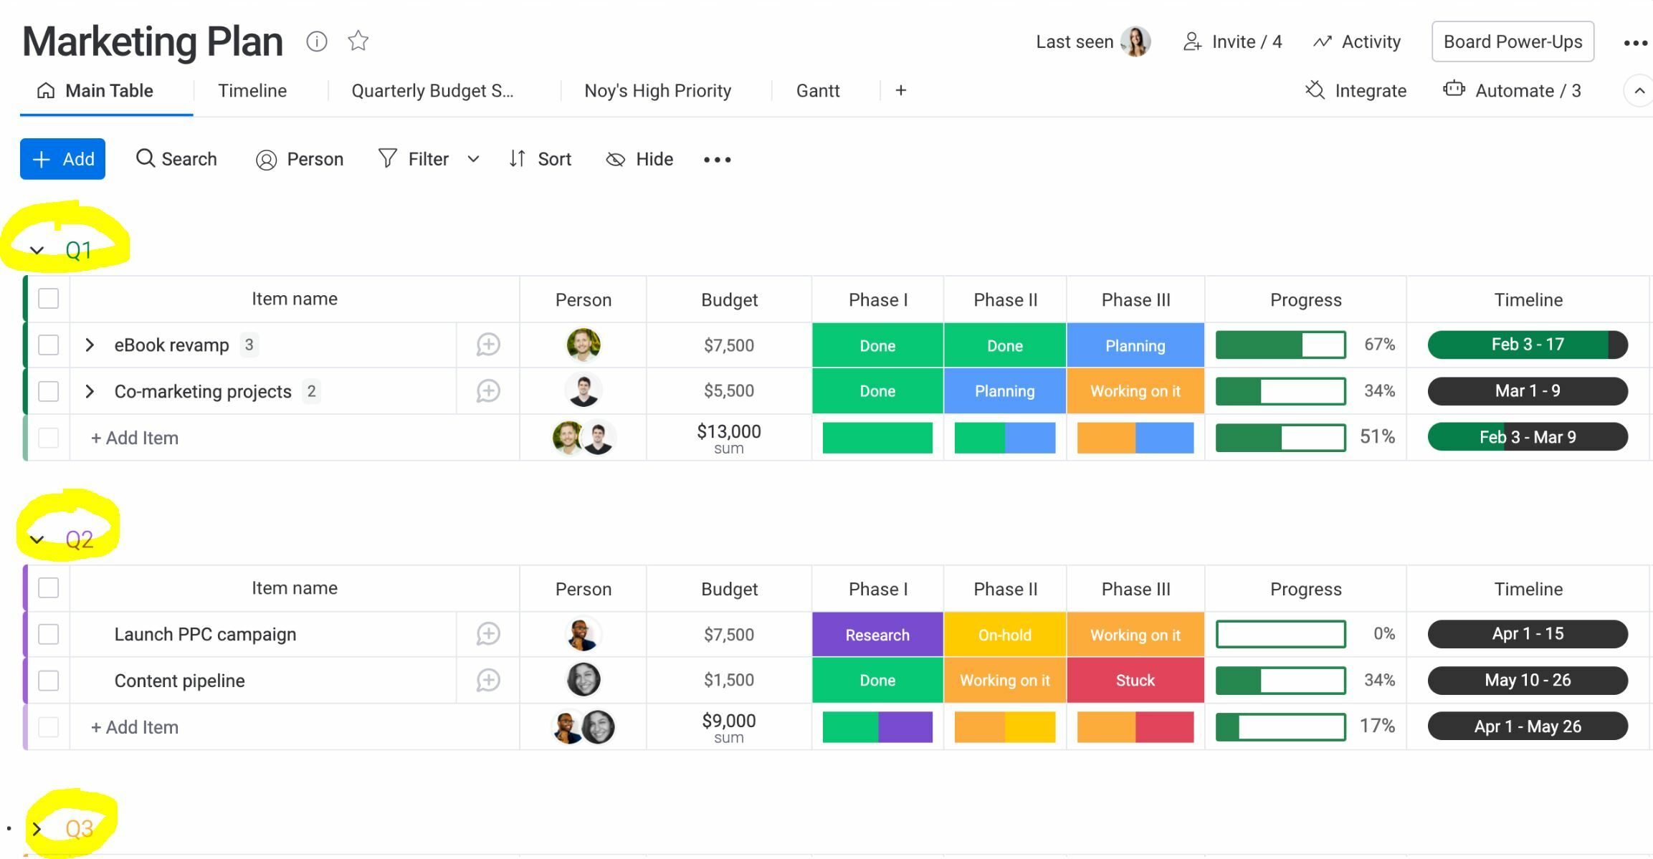Screen dimensions: 1653x859
Task: Expand eBook revamp subitems
Action: (x=90, y=345)
